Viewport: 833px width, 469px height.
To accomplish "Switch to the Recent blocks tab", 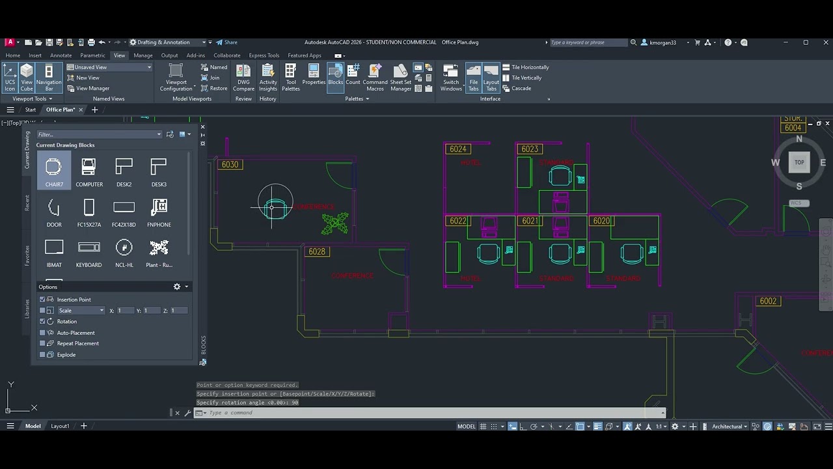I will [27, 203].
